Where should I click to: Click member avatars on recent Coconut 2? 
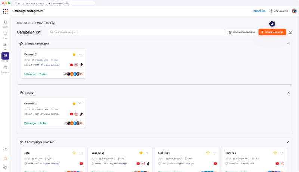[x=75, y=123]
